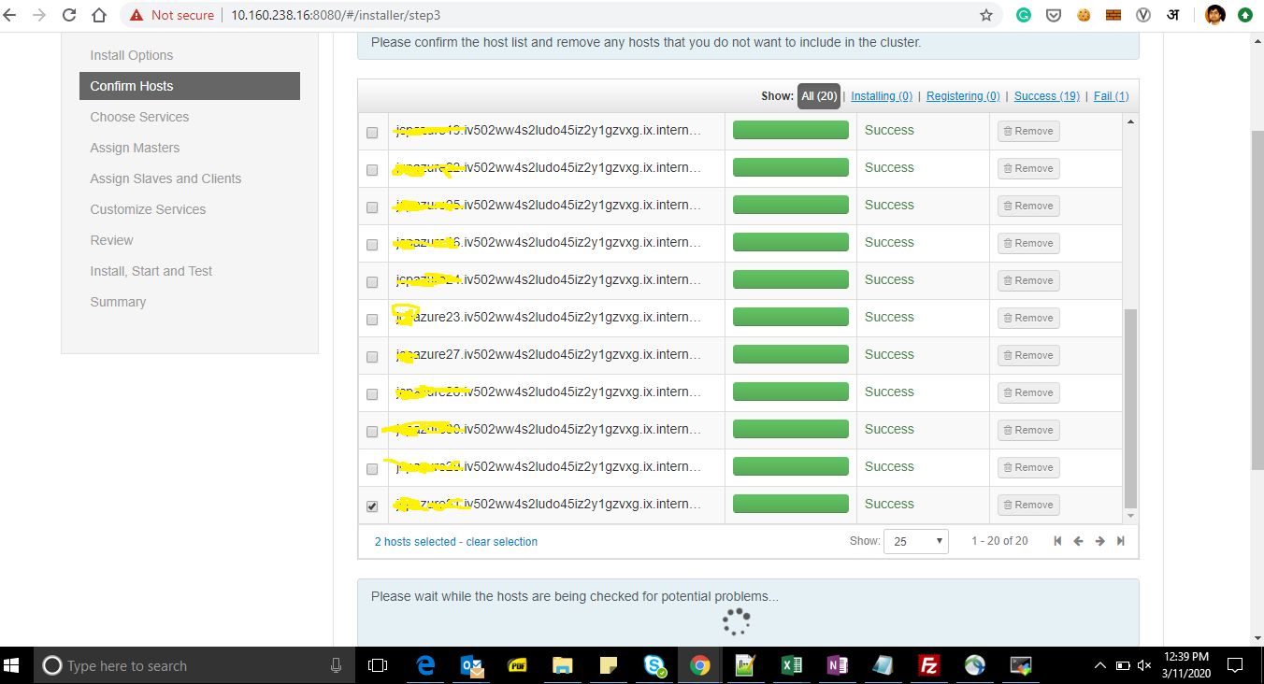Remove the ionazure27 host
Viewport: 1264px width, 684px height.
click(x=1027, y=355)
